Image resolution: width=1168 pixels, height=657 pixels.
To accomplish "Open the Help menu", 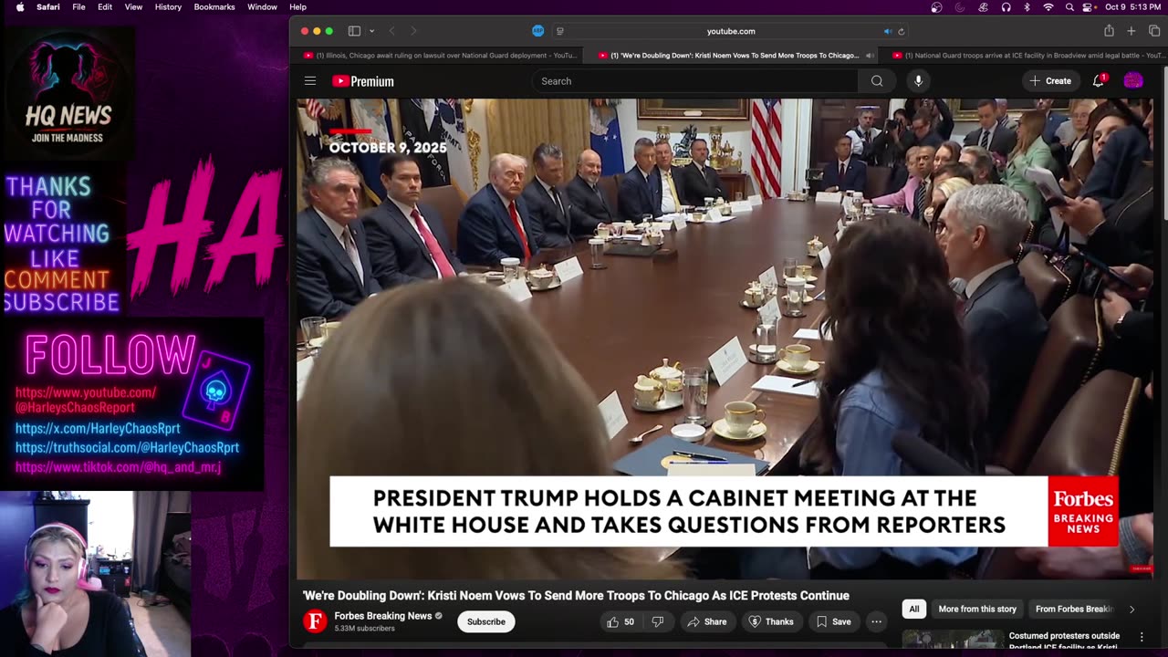I will click(x=298, y=7).
